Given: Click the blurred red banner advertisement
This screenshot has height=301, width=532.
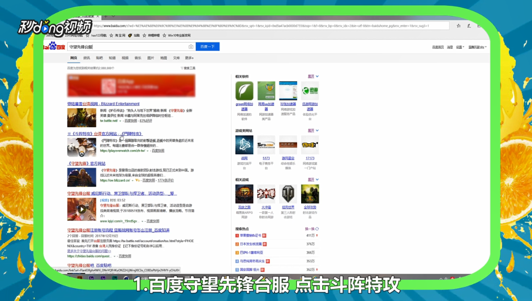Looking at the screenshot, I should pos(131,85).
